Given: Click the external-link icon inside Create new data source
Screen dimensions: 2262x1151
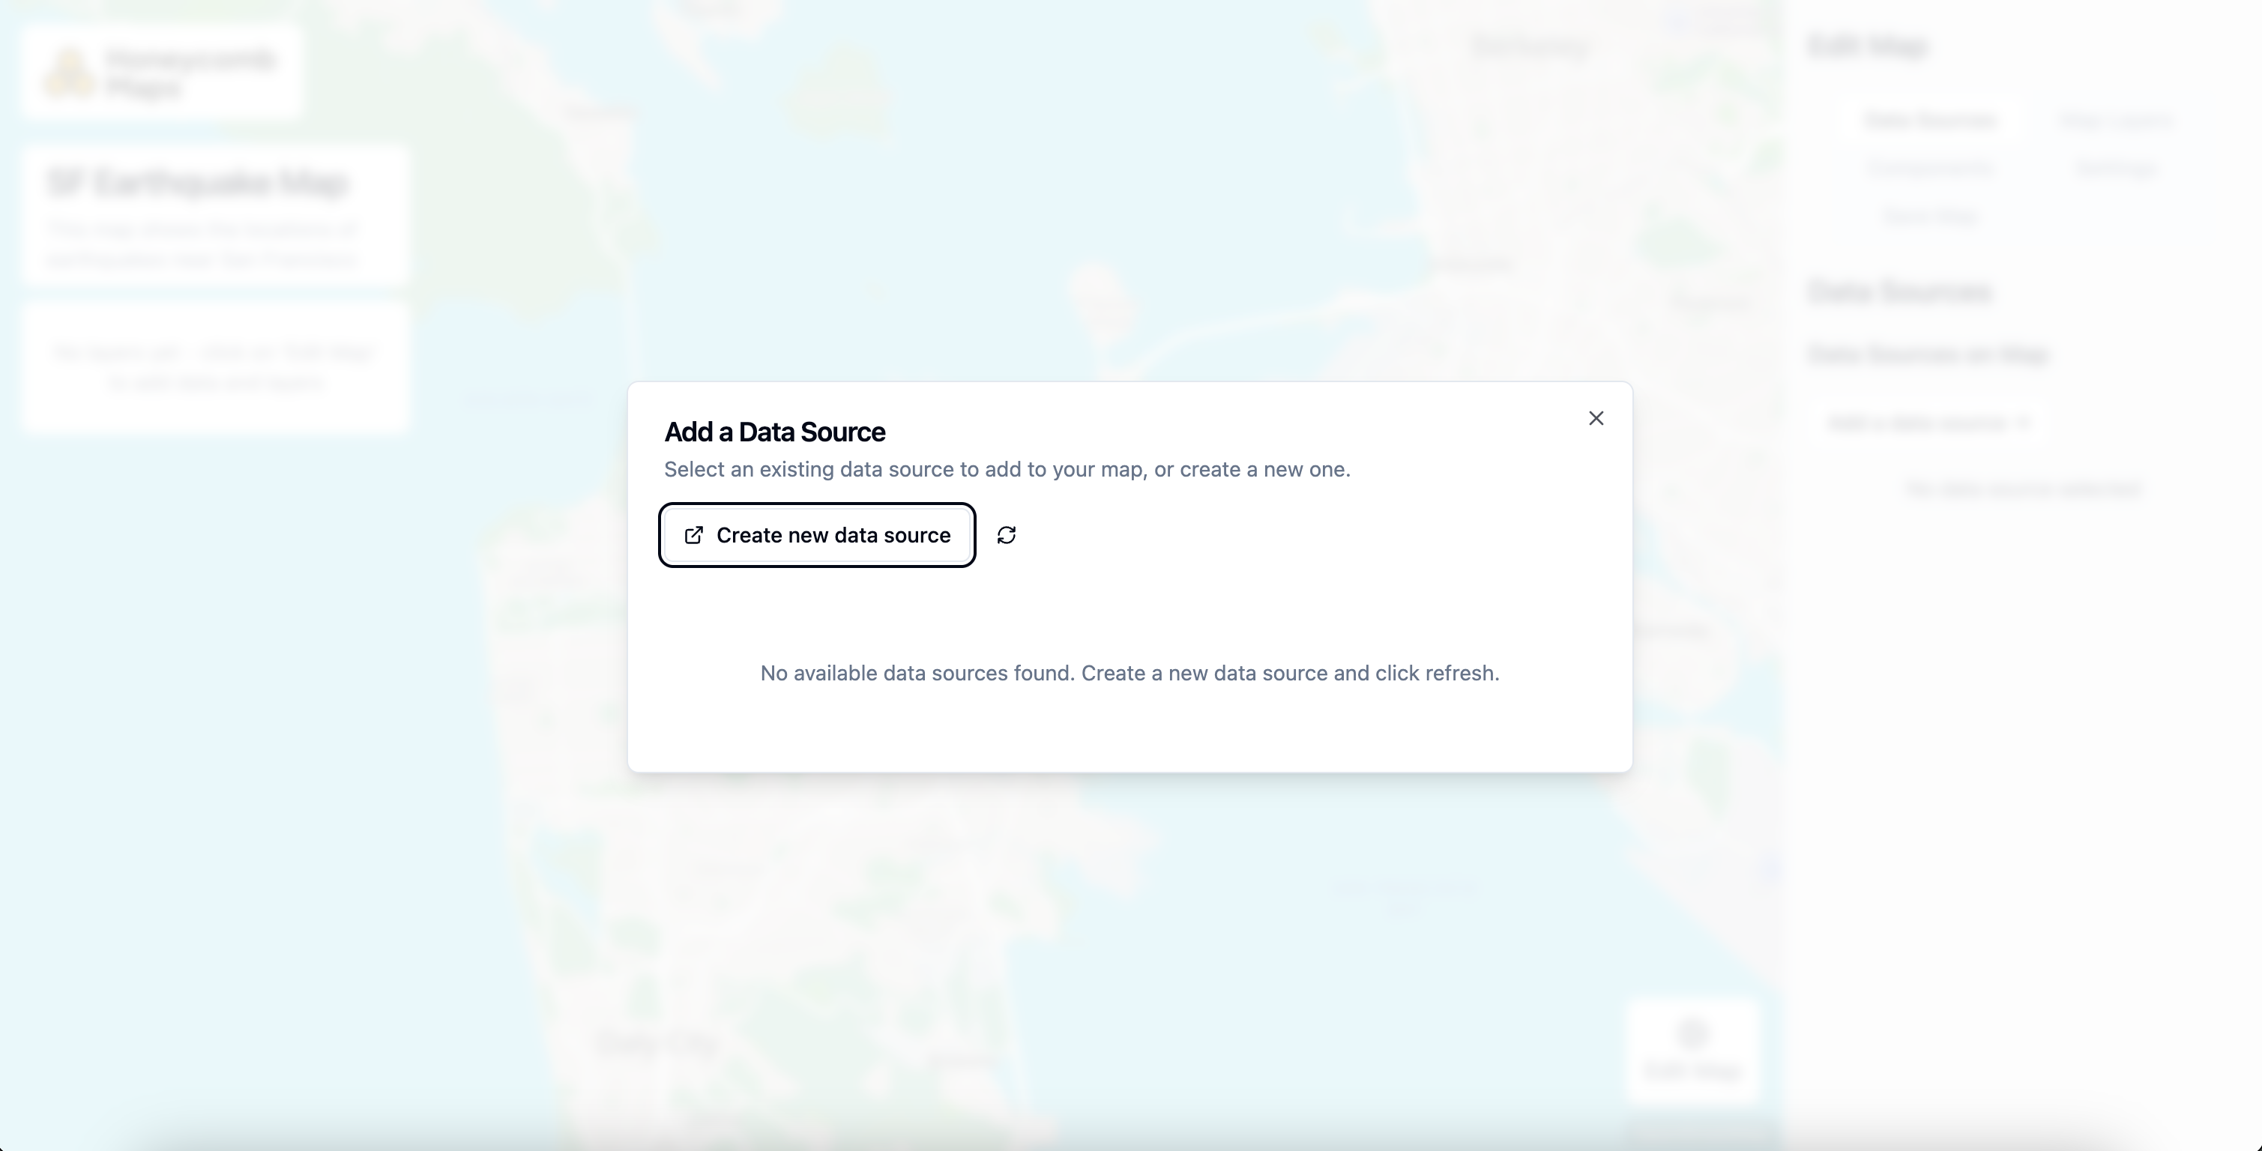Looking at the screenshot, I should pos(694,535).
